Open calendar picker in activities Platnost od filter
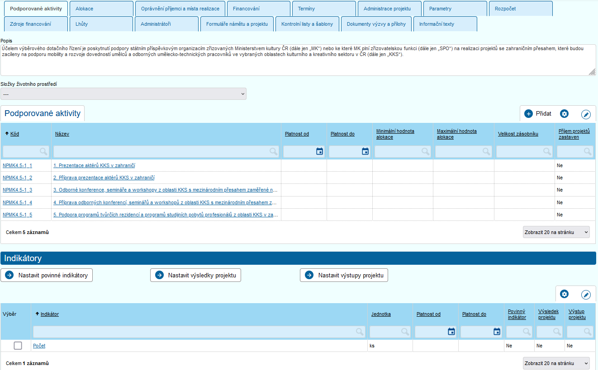598x370 pixels. coord(319,151)
